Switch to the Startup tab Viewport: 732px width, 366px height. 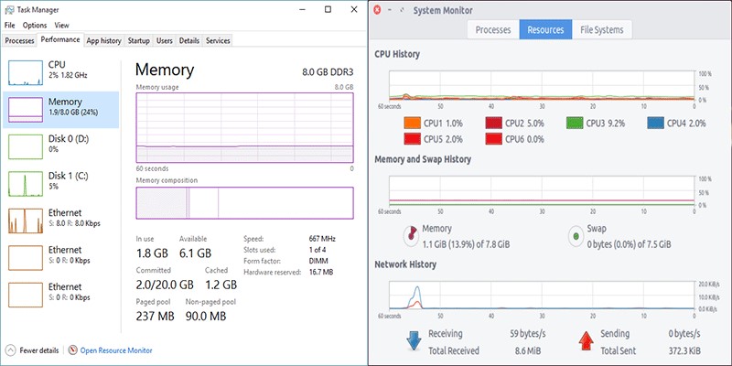[138, 40]
